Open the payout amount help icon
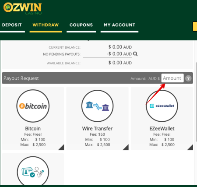Image resolution: width=197 pixels, height=187 pixels. (x=188, y=78)
